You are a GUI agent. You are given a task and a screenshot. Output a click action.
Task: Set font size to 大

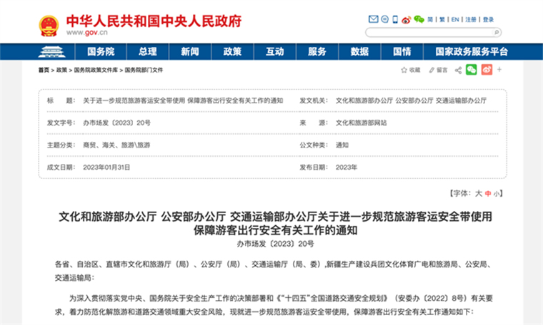tap(479, 193)
